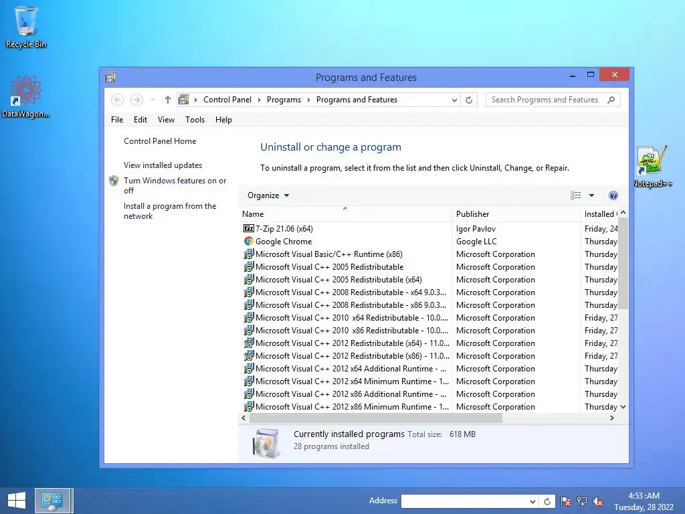Expand the taskbar Address dropdown
685x514 pixels.
pyautogui.click(x=532, y=501)
